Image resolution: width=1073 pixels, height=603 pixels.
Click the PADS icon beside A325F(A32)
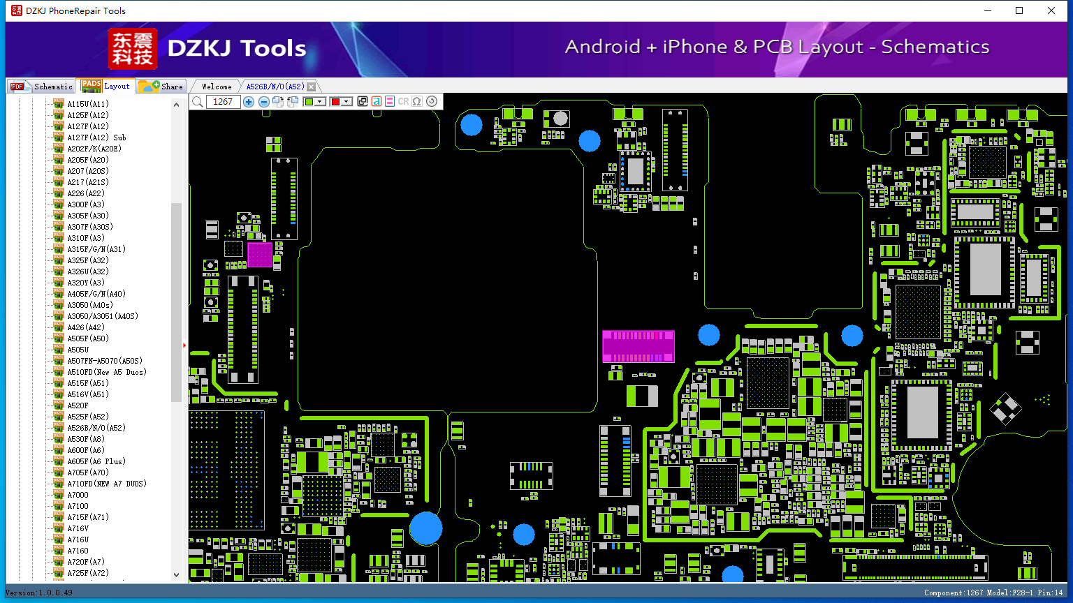tap(59, 260)
